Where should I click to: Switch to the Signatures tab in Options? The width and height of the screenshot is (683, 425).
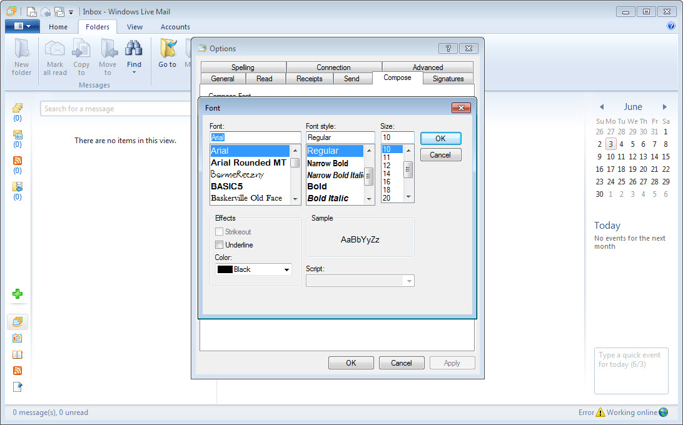448,79
